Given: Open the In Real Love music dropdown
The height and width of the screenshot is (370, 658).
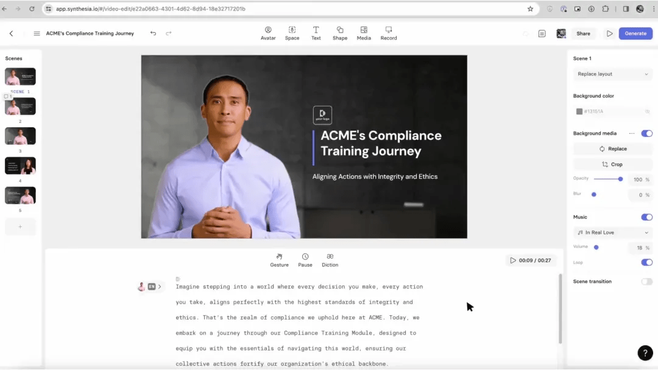Looking at the screenshot, I should tap(612, 232).
